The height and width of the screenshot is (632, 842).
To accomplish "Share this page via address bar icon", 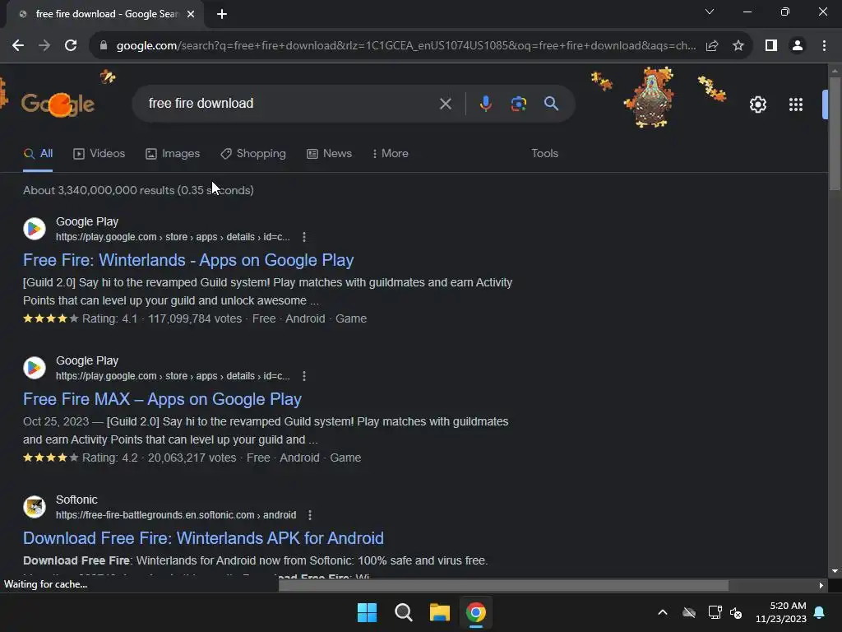I will [x=712, y=46].
